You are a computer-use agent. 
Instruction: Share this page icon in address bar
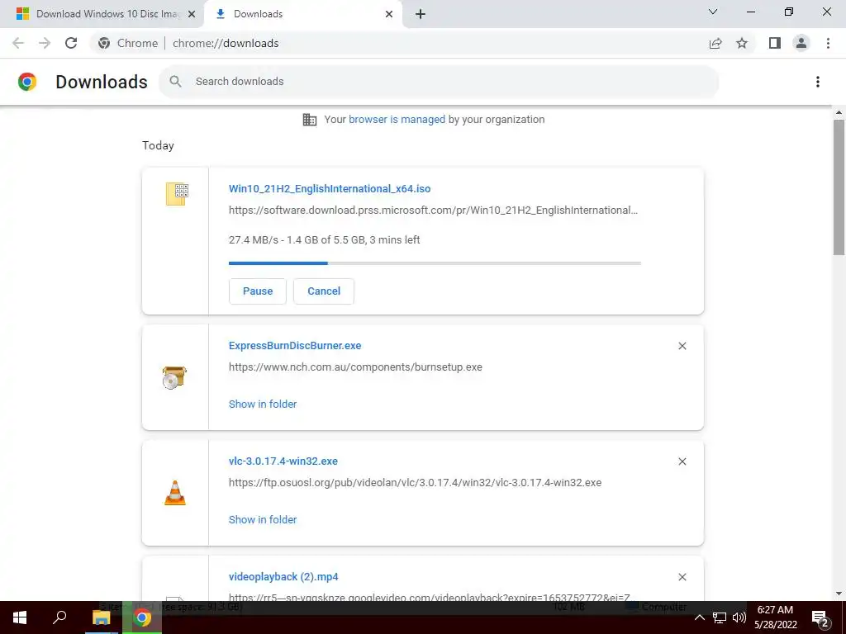coord(715,43)
